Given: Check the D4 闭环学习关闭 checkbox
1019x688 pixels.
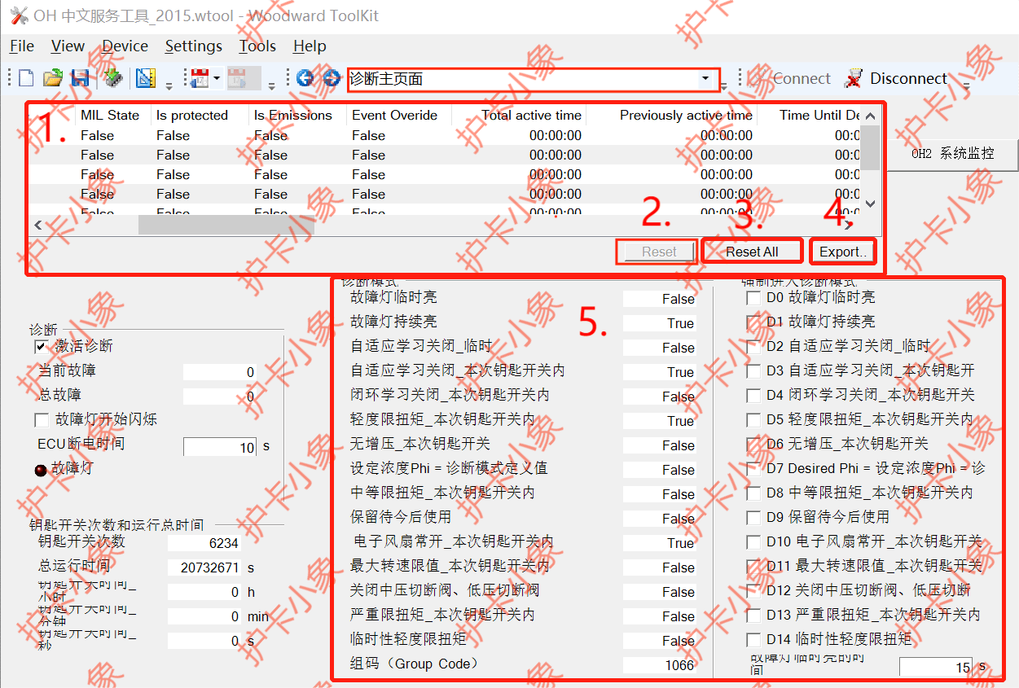Looking at the screenshot, I should coord(753,396).
